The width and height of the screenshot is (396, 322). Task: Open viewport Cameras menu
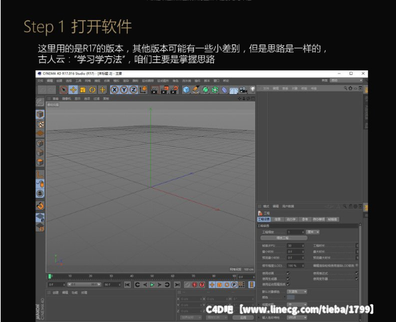tap(66, 99)
